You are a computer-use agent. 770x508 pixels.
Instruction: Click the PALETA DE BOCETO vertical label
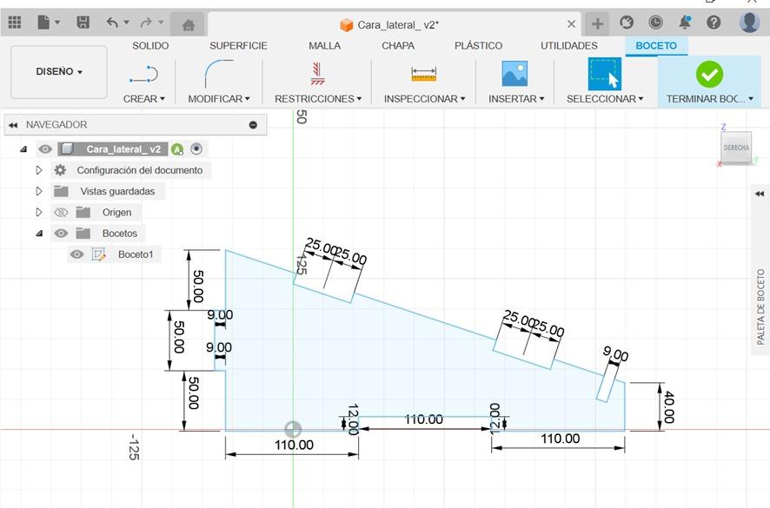(x=760, y=307)
